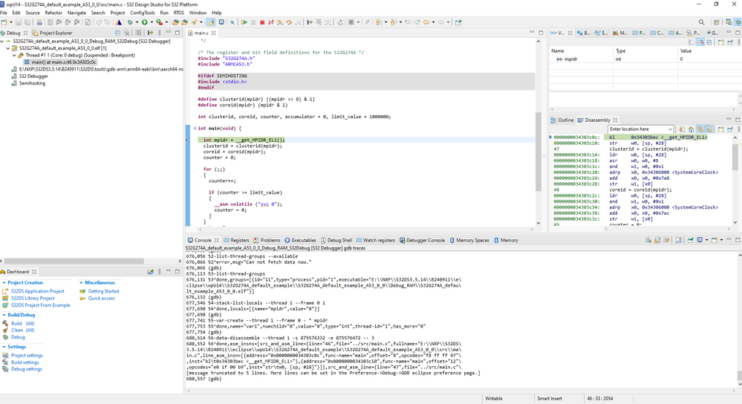Image resolution: width=742 pixels, height=404 pixels.
Task: Click Build (All) in Dashboard
Action: click(23, 324)
